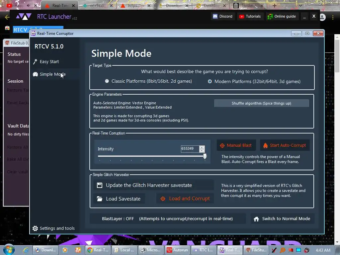Image resolution: width=340 pixels, height=255 pixels.
Task: Click Update the Glitch Harvester savestate
Action: [x=153, y=185]
